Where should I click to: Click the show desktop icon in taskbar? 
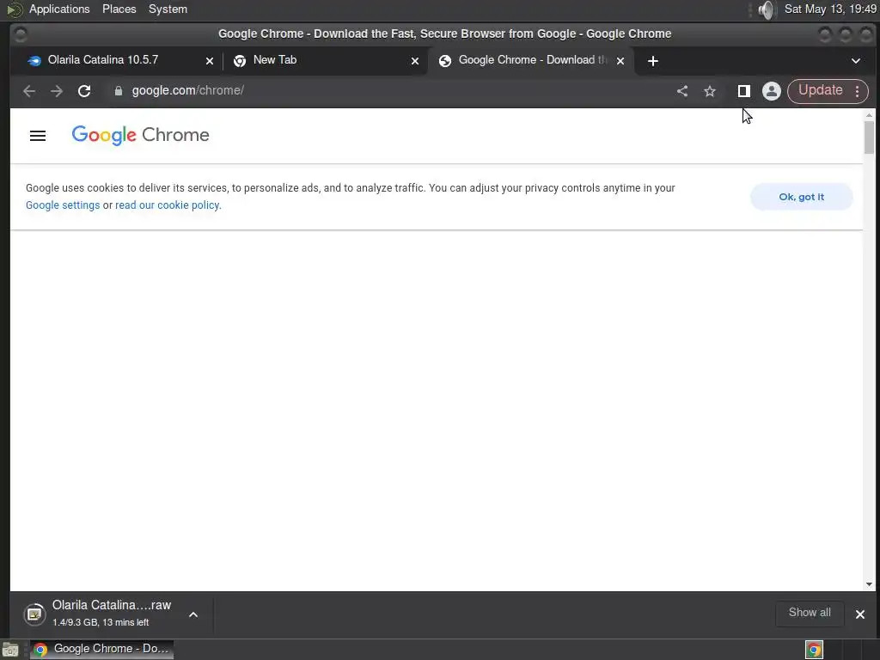pos(10,650)
